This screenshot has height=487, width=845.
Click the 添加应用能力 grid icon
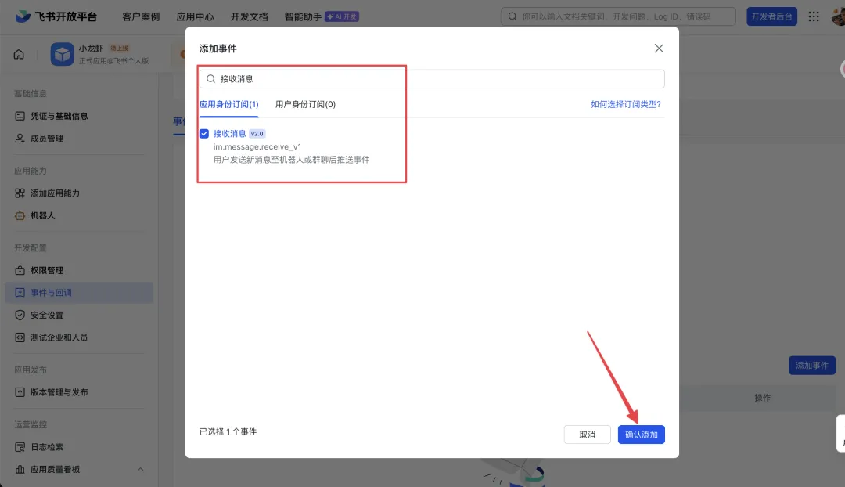tap(20, 193)
